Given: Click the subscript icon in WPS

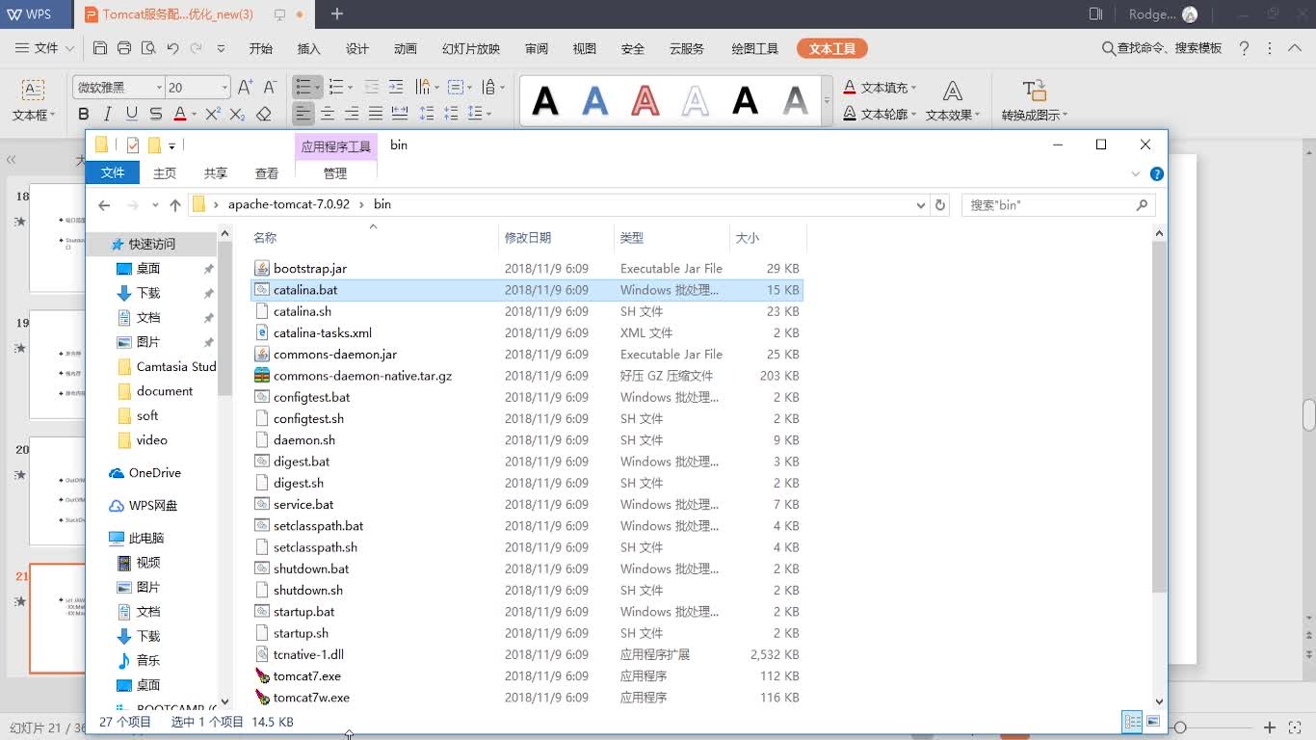Looking at the screenshot, I should pos(239,114).
